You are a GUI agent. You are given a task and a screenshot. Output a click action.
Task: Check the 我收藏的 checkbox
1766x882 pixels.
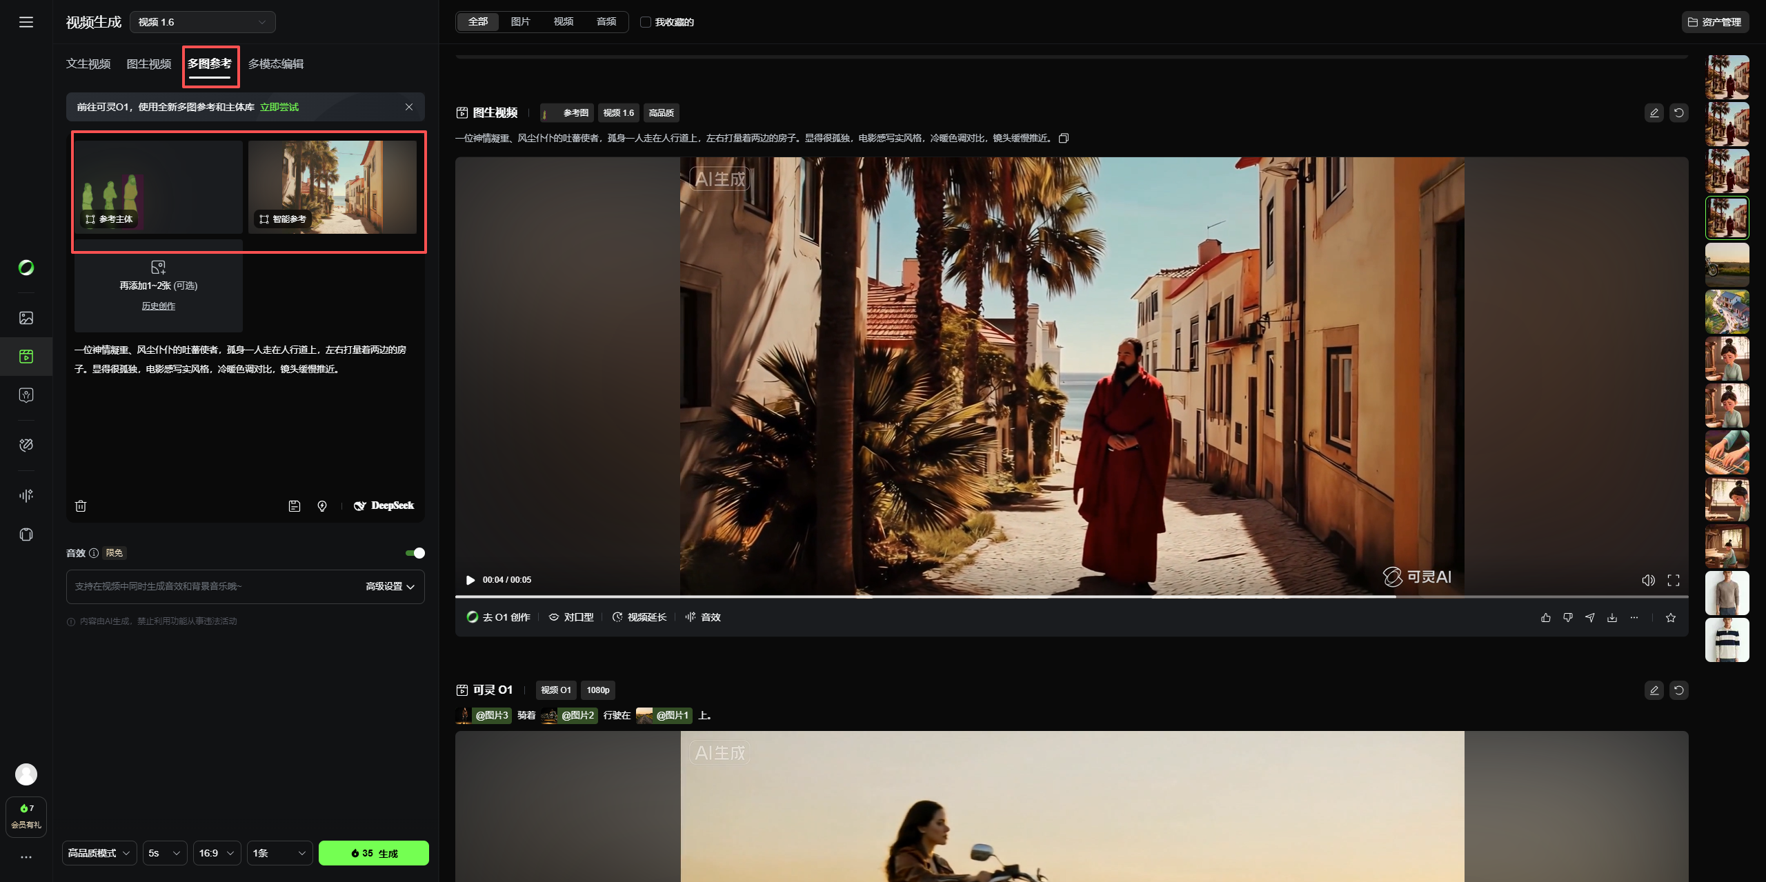pyautogui.click(x=646, y=22)
